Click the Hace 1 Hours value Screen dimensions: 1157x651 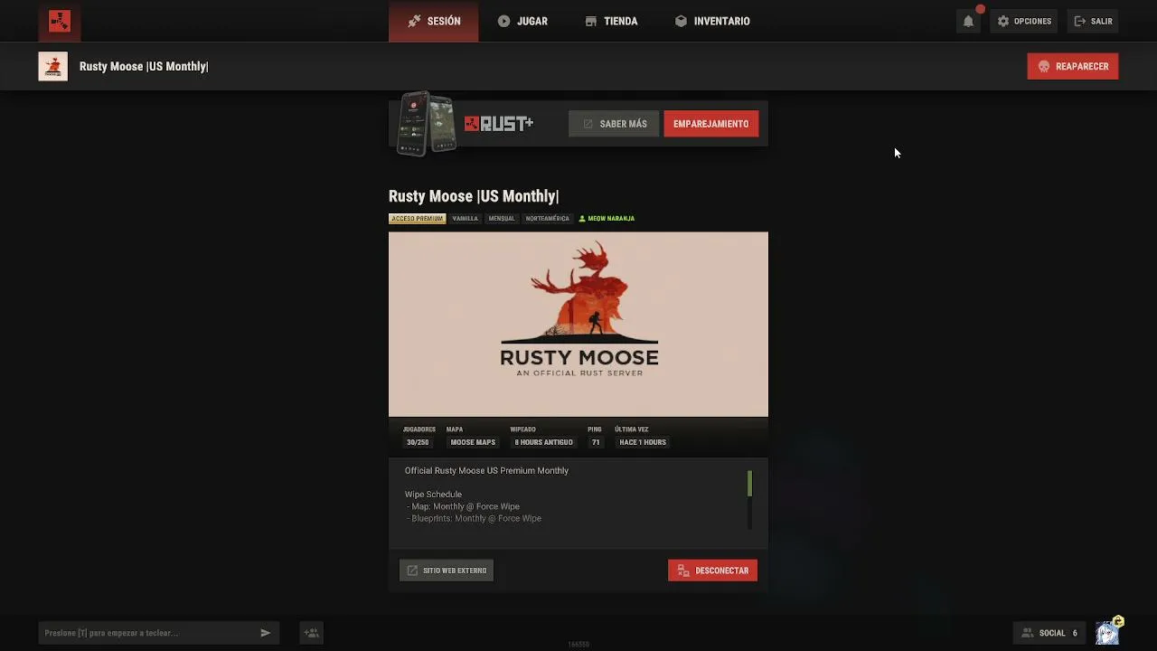[643, 442]
